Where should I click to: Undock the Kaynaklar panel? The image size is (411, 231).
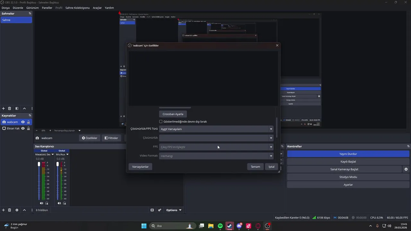point(30,116)
